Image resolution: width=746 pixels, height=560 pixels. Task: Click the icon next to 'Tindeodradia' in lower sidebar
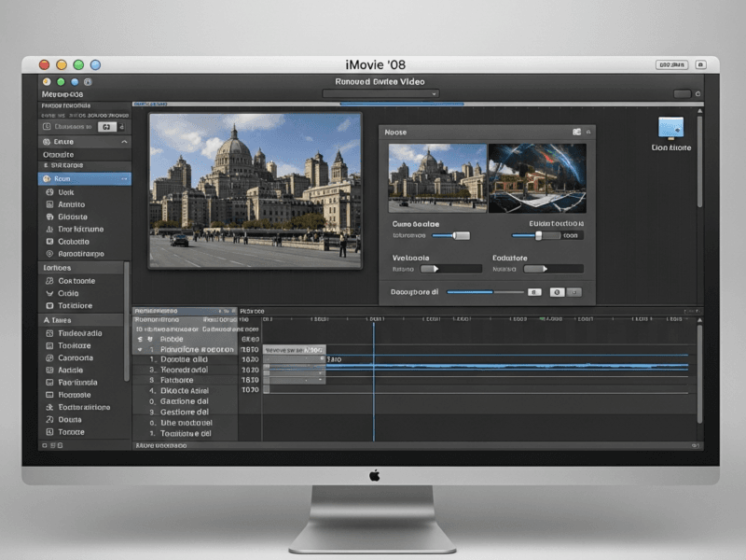(x=48, y=333)
